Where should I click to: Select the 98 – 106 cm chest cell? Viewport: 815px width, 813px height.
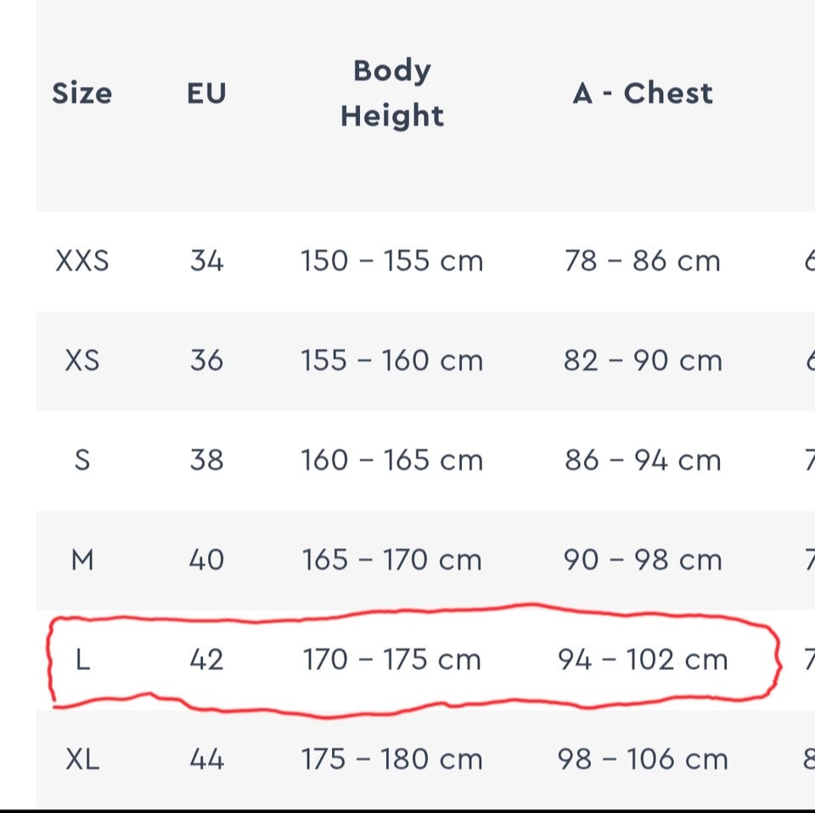tap(643, 759)
